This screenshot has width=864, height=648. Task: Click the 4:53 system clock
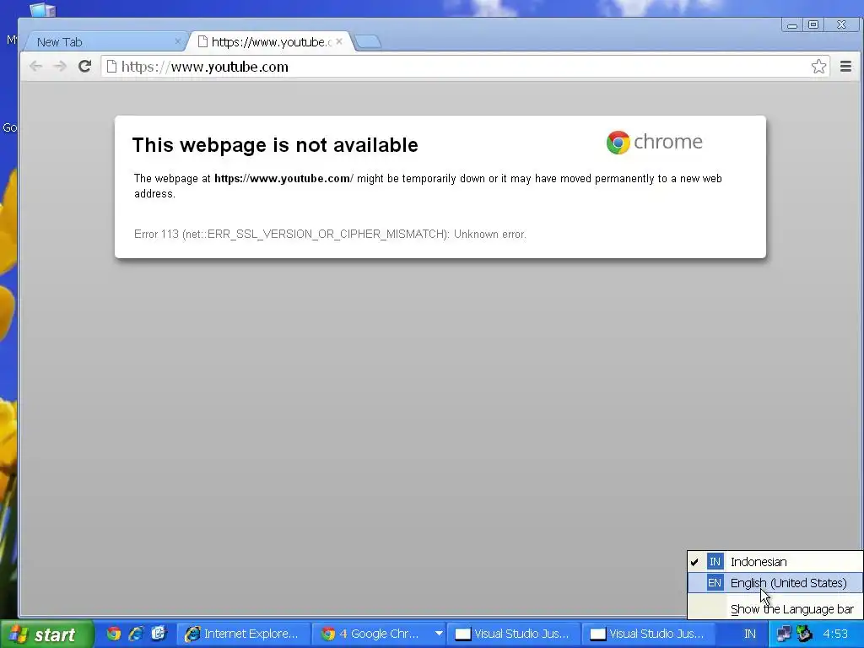[835, 634]
